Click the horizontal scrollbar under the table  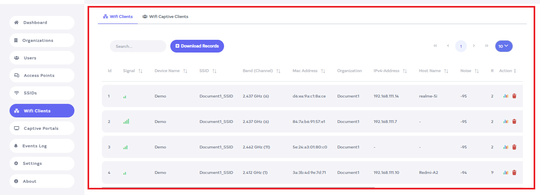coord(238,187)
